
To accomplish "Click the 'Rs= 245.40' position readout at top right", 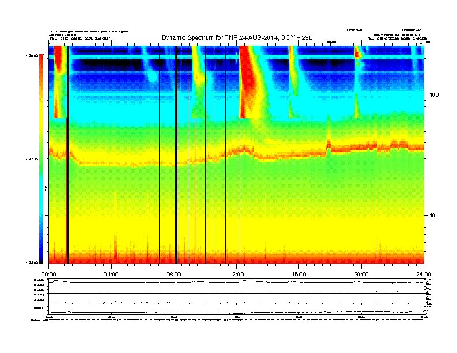I will click(397, 39).
